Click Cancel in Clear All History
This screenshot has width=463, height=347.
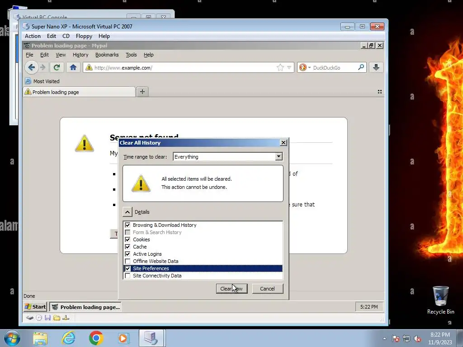(x=268, y=289)
